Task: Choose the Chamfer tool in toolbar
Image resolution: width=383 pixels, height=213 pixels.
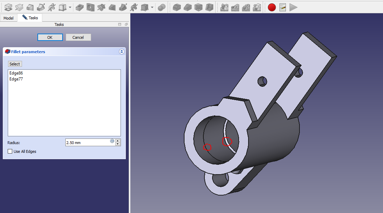Action: (x=188, y=7)
